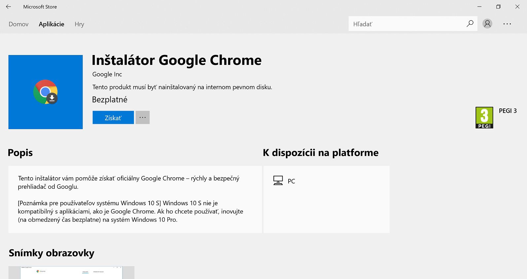Click the search magnifier icon
The height and width of the screenshot is (279, 527).
tap(470, 24)
